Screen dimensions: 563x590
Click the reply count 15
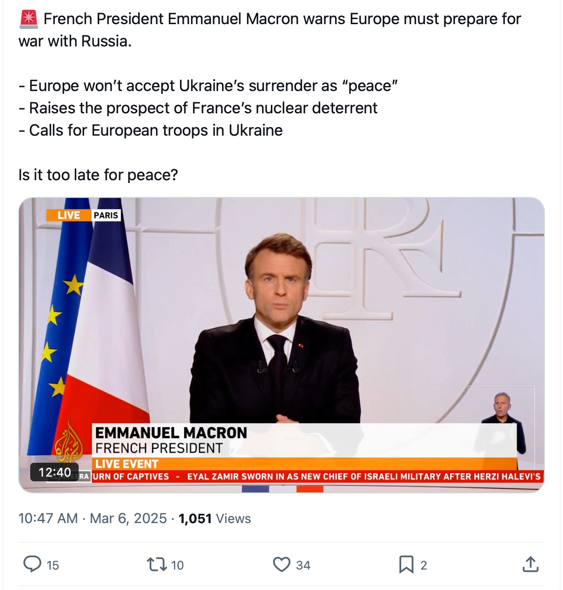[53, 565]
